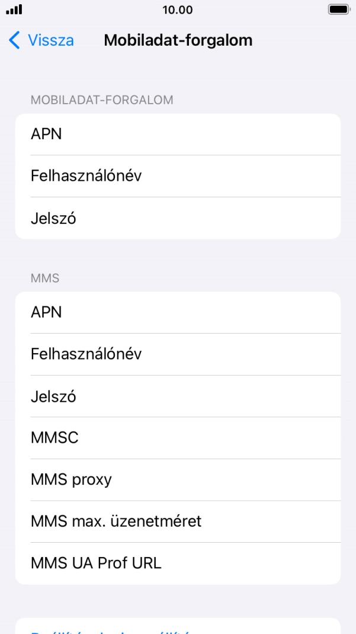Tap the Mobiladat-forgalom title
Image resolution: width=356 pixels, height=634 pixels.
coord(178,40)
